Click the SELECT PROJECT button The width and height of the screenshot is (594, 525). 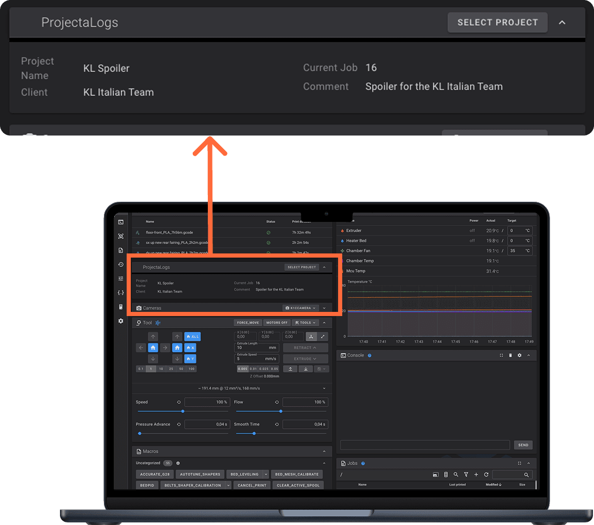point(497,22)
